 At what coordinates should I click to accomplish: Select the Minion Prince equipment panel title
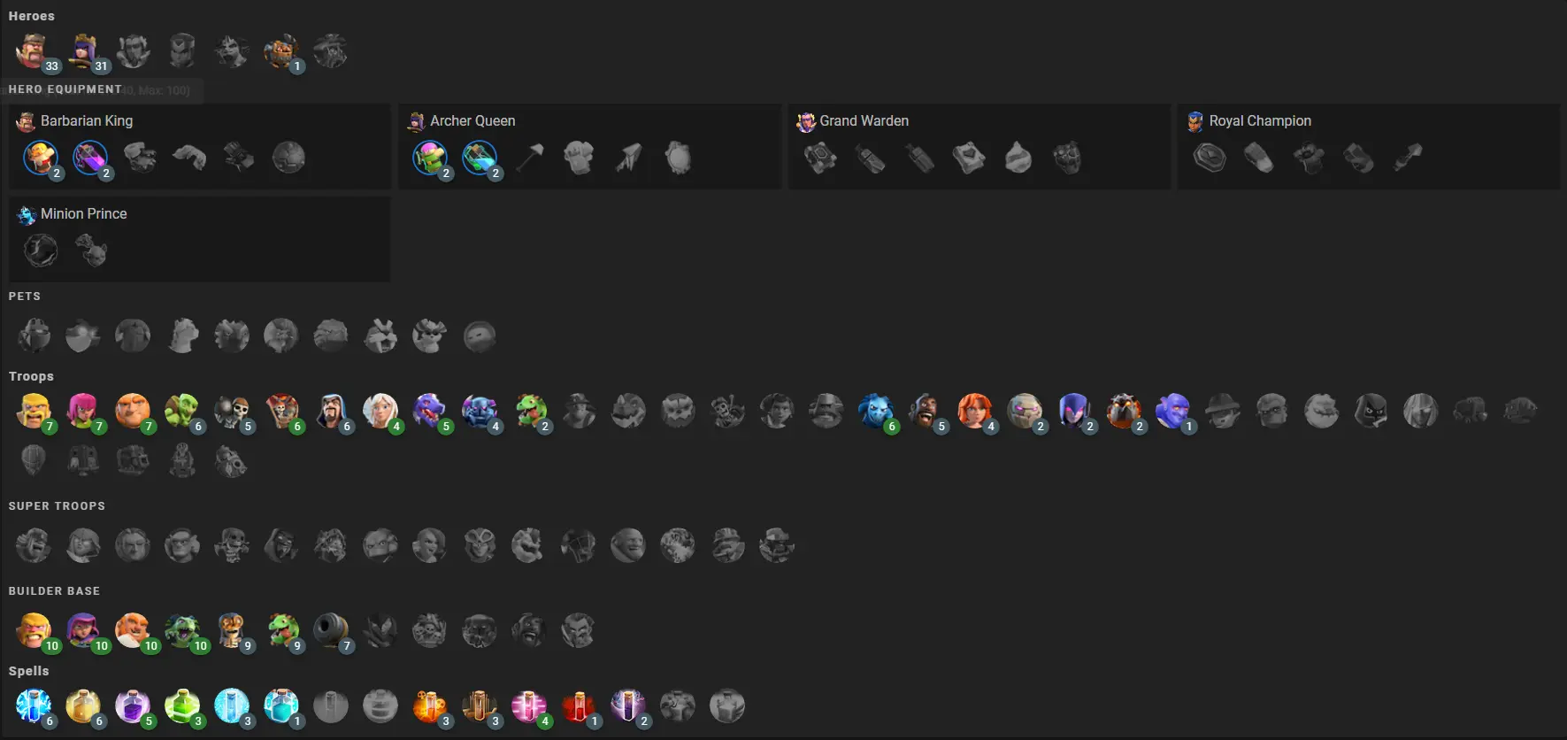pos(83,213)
